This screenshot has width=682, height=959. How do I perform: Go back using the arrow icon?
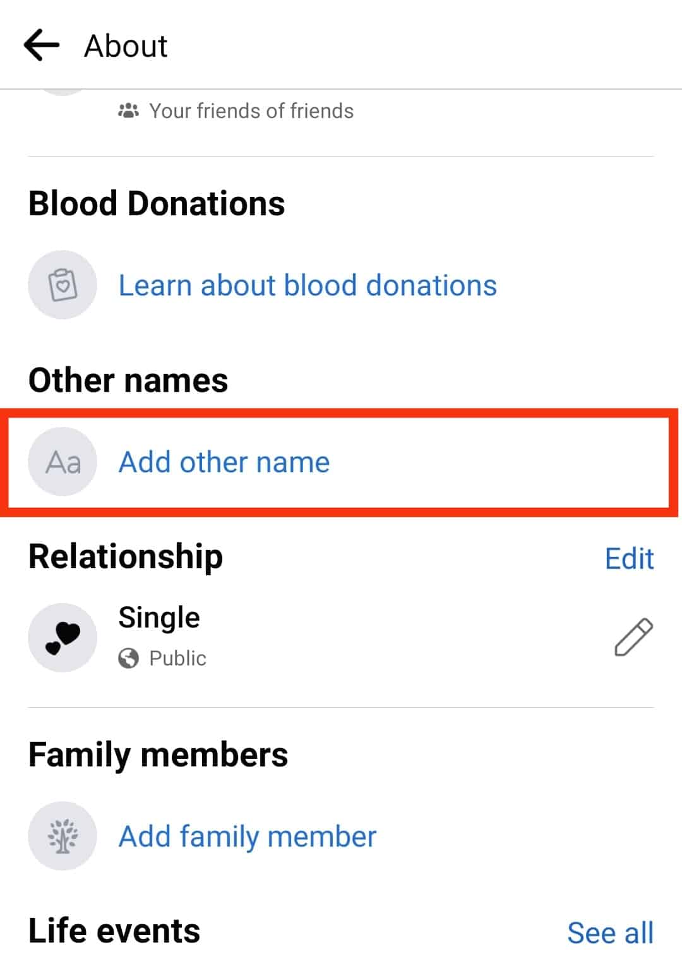click(42, 45)
